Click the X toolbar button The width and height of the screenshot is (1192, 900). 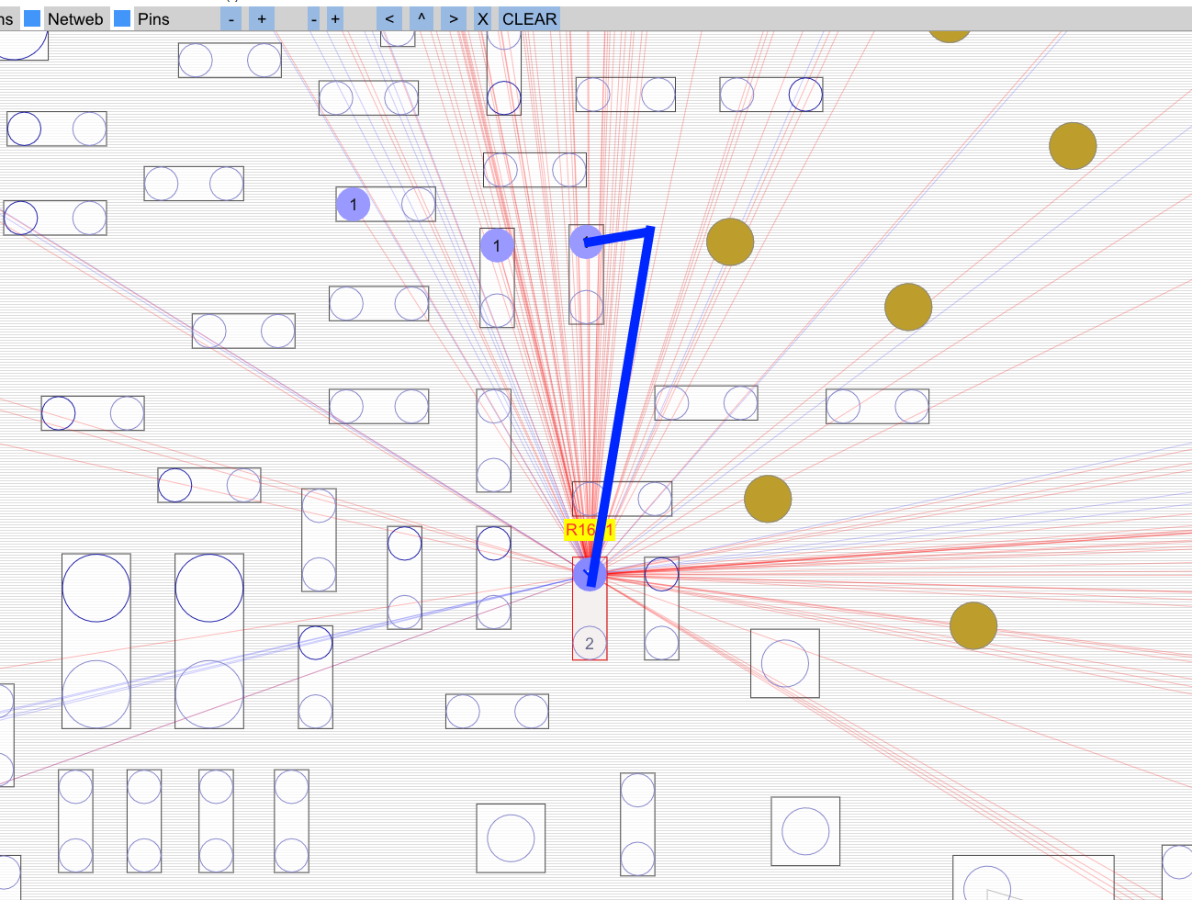(483, 19)
